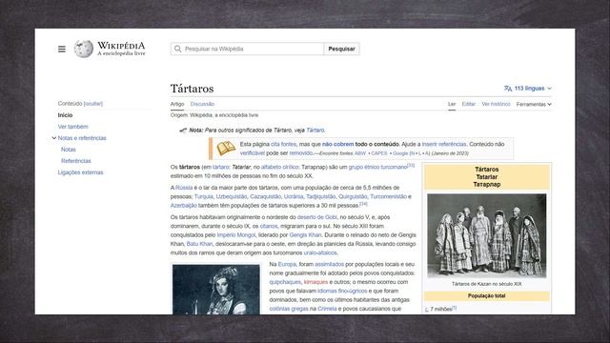The image size is (610, 343).
Task: Click the language translation icon
Action: [508, 89]
